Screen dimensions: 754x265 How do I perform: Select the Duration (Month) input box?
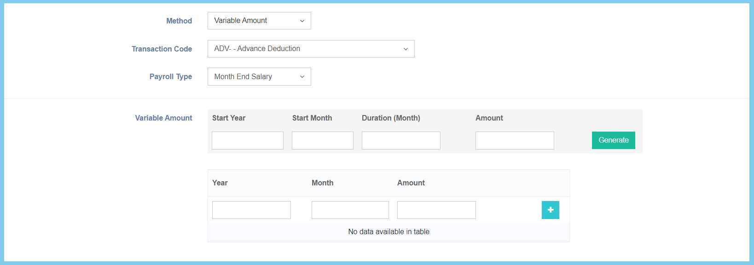[400, 140]
